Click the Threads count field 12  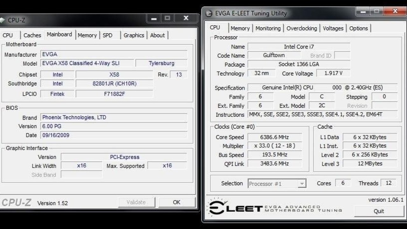coord(388,183)
